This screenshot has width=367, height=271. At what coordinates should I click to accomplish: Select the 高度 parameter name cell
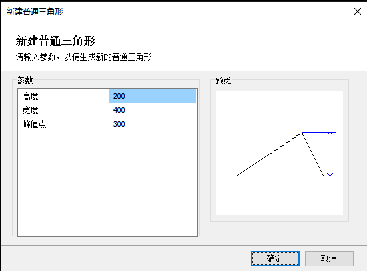pyautogui.click(x=63, y=96)
